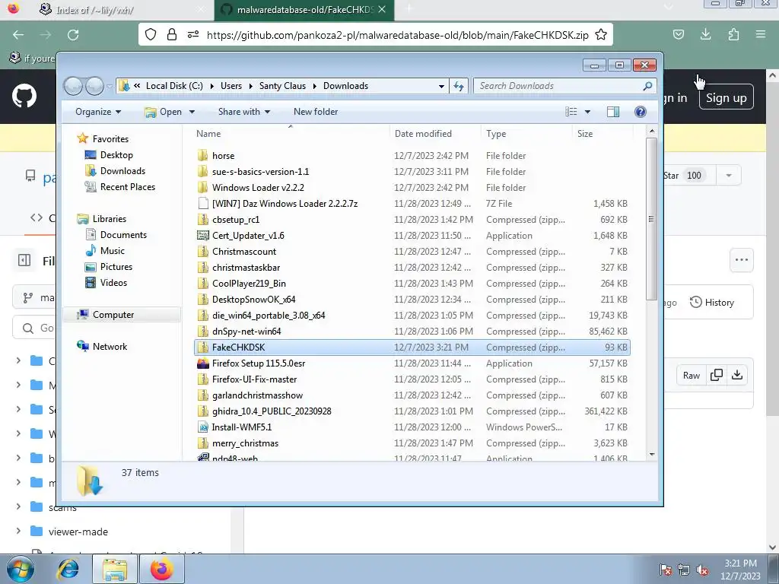This screenshot has width=779, height=584.
Task: Click the GitHub logo in browser page
Action: click(24, 96)
